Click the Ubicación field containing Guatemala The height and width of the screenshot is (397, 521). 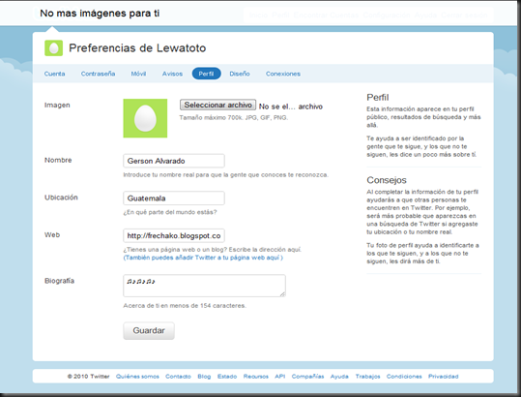coord(174,198)
